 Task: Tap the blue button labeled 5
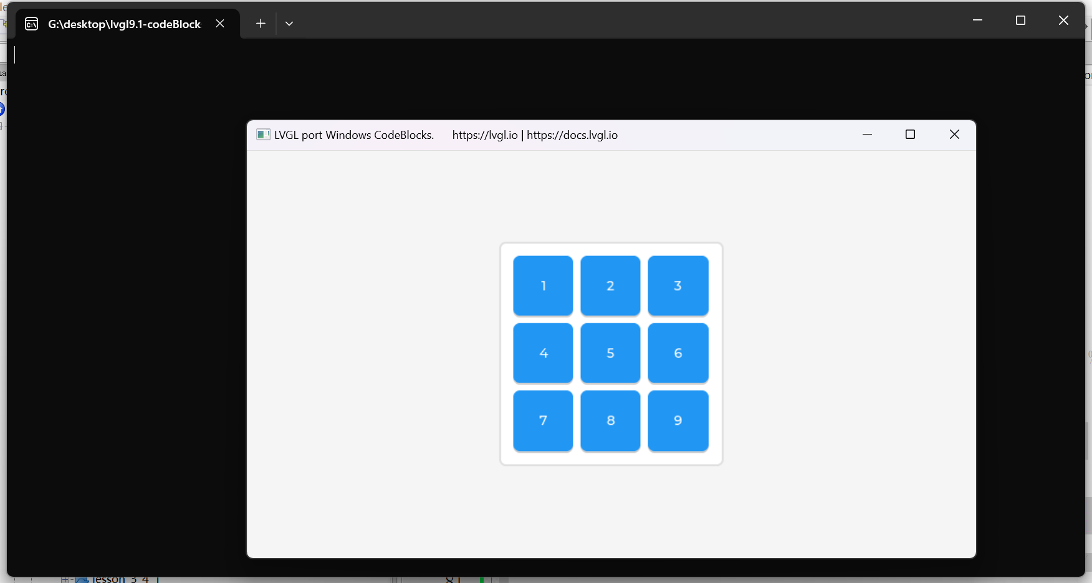click(x=610, y=353)
